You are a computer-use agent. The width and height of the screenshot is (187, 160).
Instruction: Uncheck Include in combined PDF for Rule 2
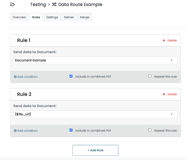71,130
